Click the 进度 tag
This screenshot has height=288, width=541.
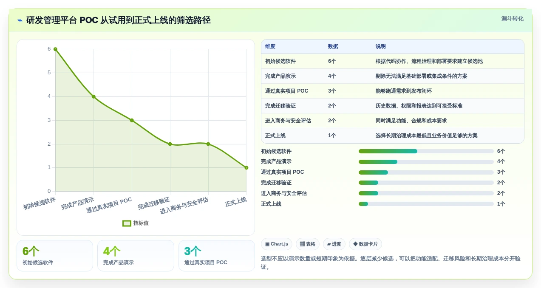334,244
